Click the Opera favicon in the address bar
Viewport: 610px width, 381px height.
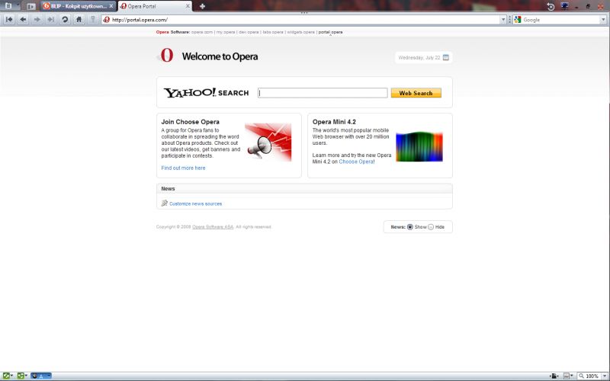107,20
